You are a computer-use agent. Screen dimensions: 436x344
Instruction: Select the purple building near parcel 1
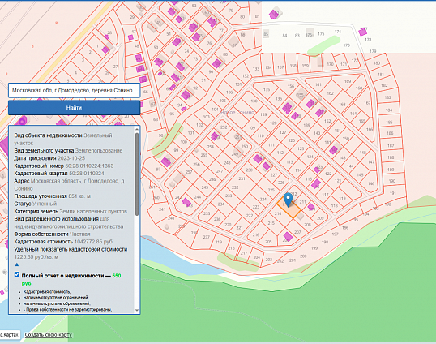tap(105, 49)
